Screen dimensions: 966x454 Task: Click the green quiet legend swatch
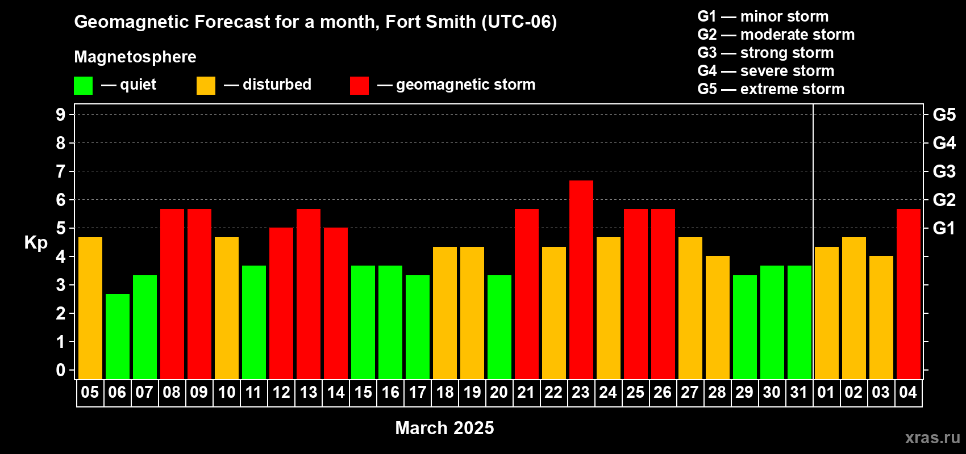pos(84,86)
